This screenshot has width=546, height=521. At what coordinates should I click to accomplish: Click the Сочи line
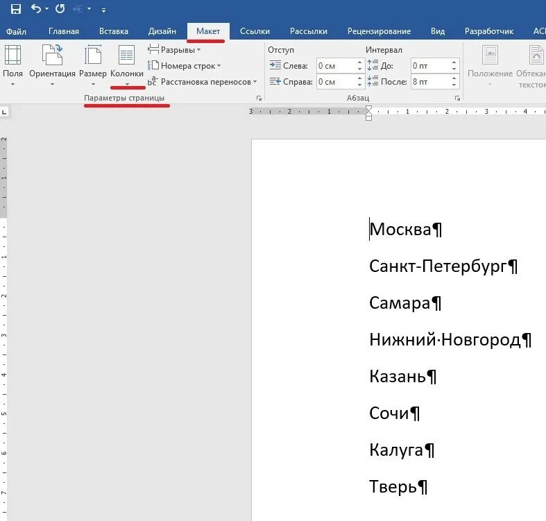coord(395,413)
